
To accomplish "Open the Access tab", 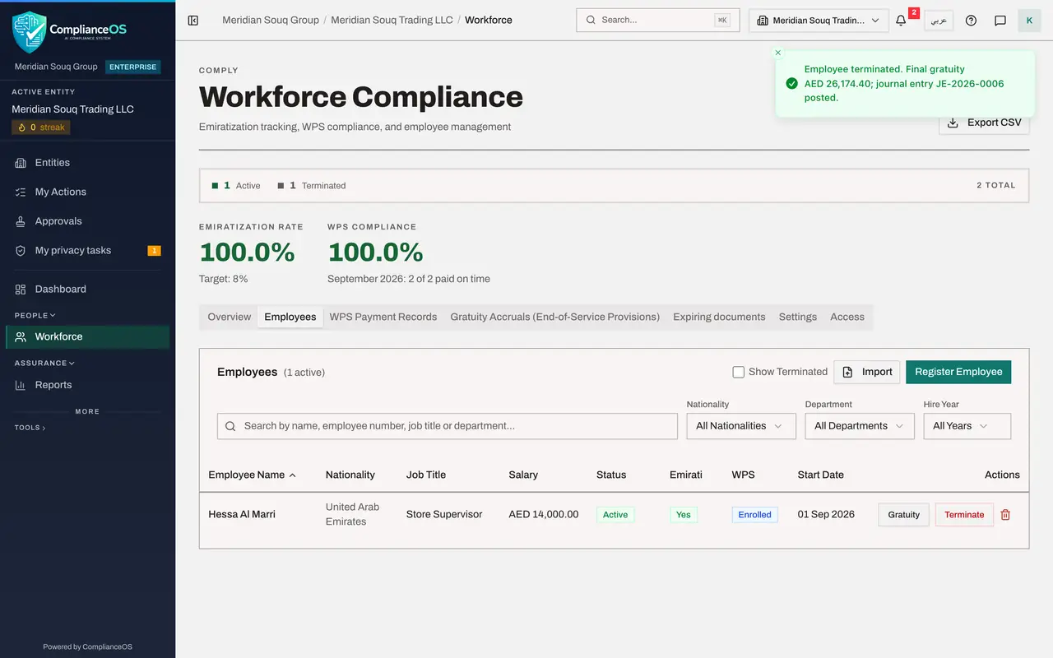I will pos(847,317).
